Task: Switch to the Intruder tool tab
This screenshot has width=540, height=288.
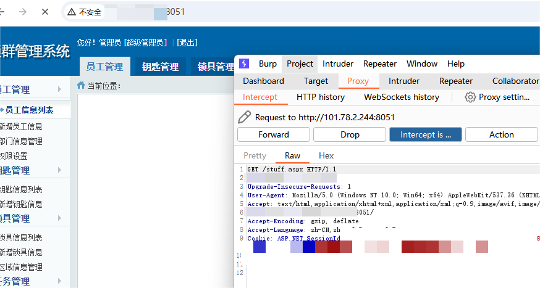Action: (404, 81)
